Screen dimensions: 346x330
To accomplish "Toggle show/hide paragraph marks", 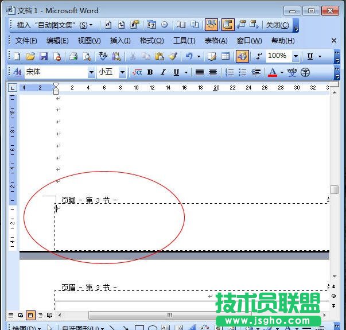I will click(x=259, y=56).
